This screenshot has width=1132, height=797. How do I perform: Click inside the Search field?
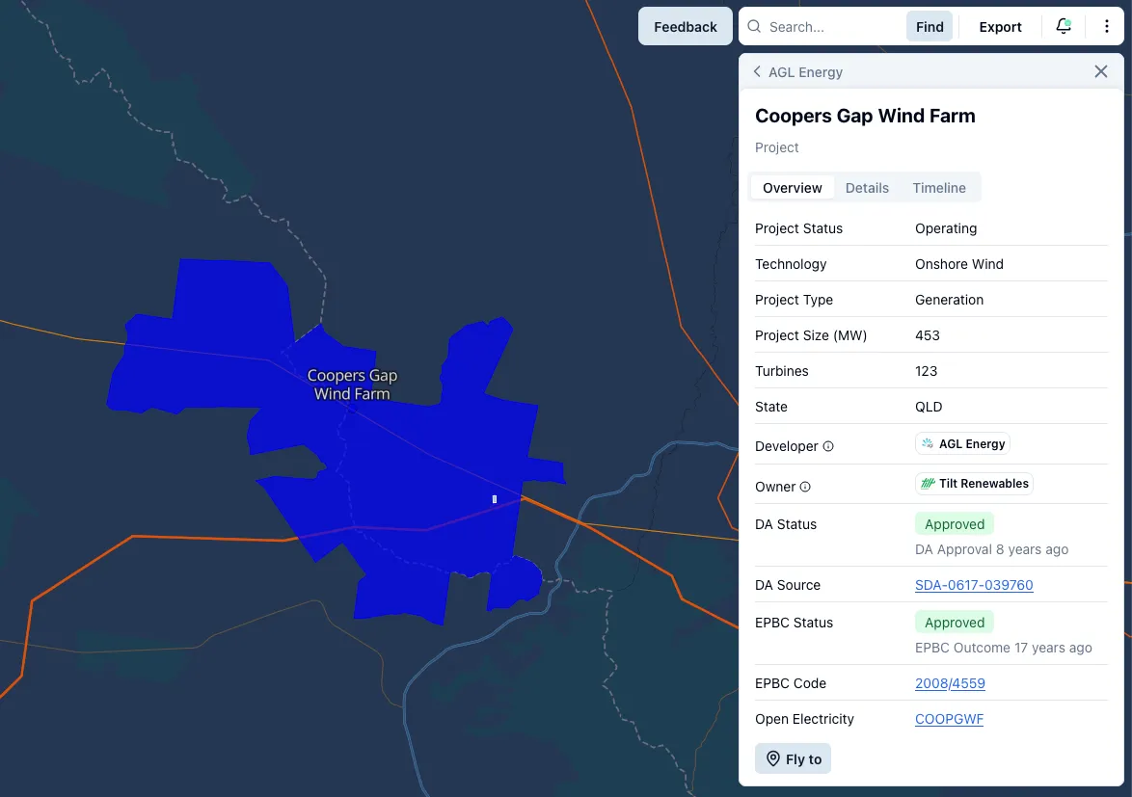point(829,26)
